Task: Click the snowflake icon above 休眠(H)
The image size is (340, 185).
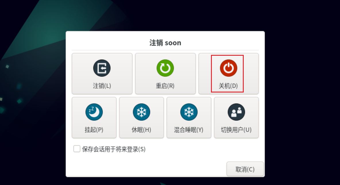Action: [141, 112]
